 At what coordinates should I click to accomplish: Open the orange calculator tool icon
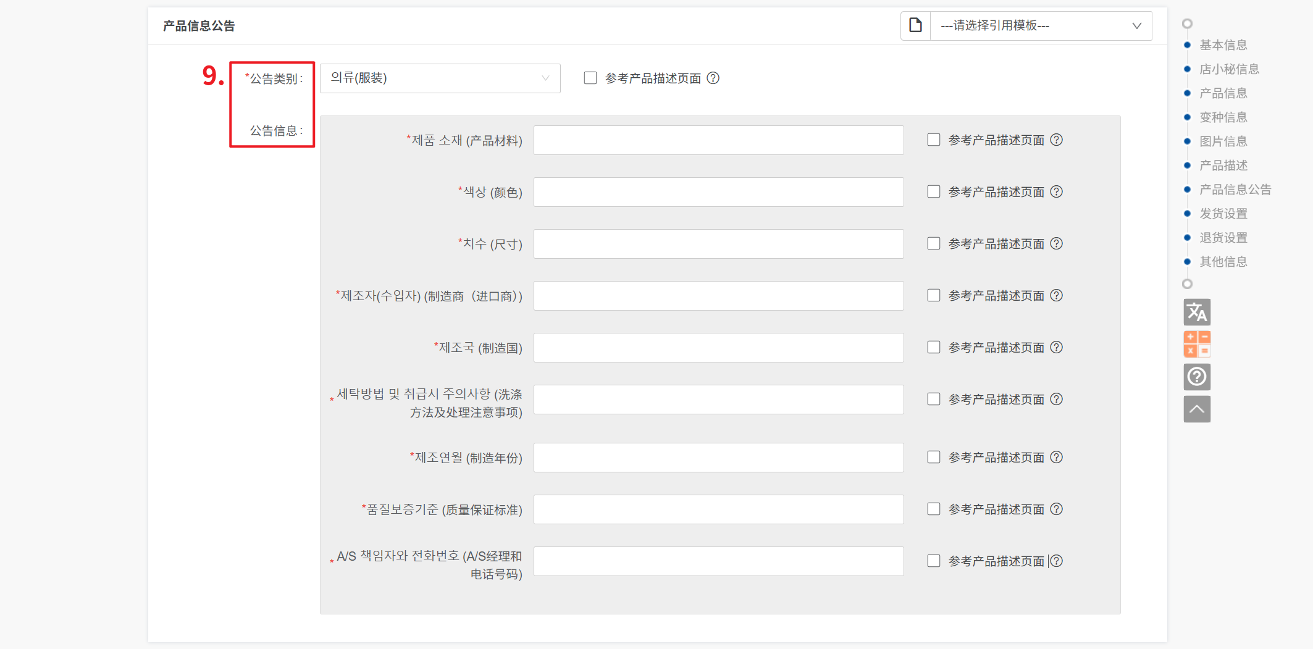click(1196, 344)
